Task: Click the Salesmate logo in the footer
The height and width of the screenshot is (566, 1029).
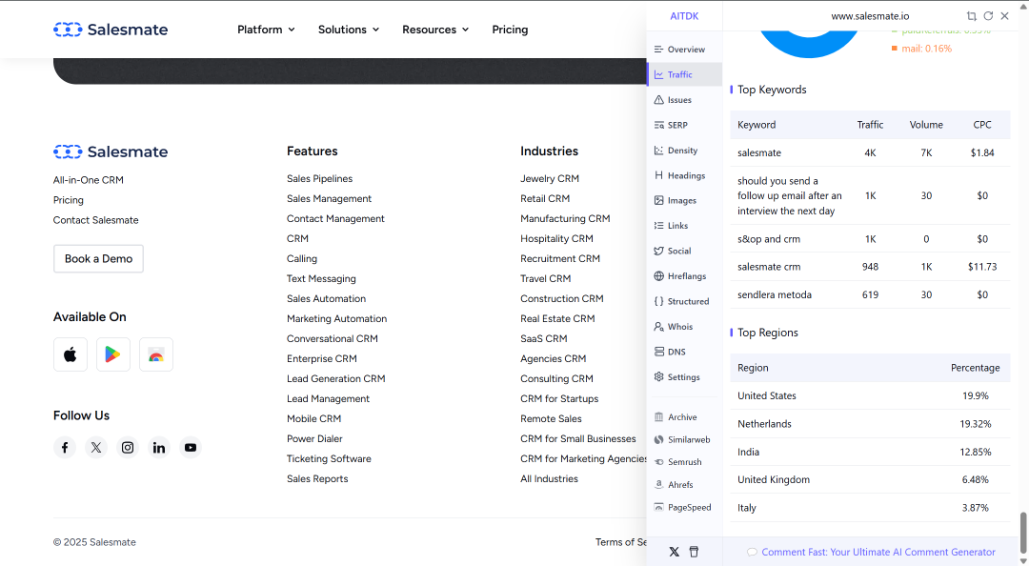Action: [x=111, y=152]
